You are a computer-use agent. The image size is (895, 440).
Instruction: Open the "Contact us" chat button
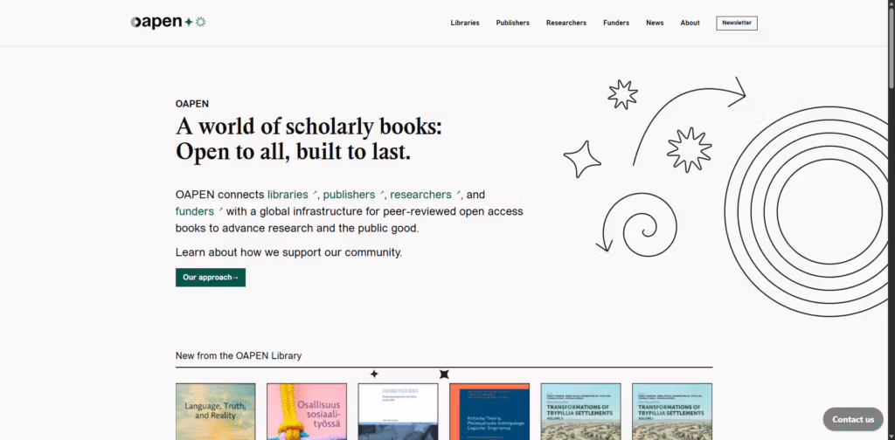point(852,419)
